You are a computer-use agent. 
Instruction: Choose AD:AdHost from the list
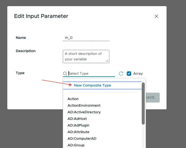pos(77,119)
